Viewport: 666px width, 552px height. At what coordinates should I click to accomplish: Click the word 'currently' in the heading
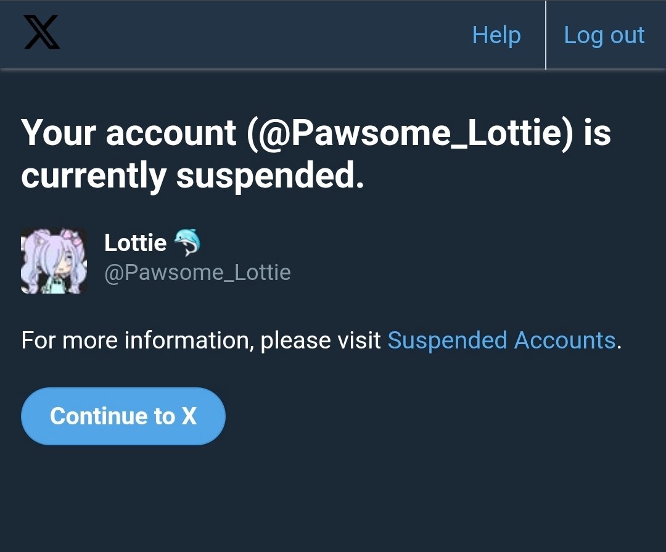[94, 176]
